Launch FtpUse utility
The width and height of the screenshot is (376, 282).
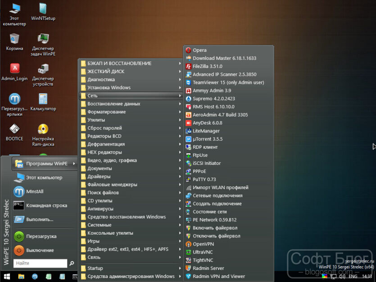pos(228,155)
